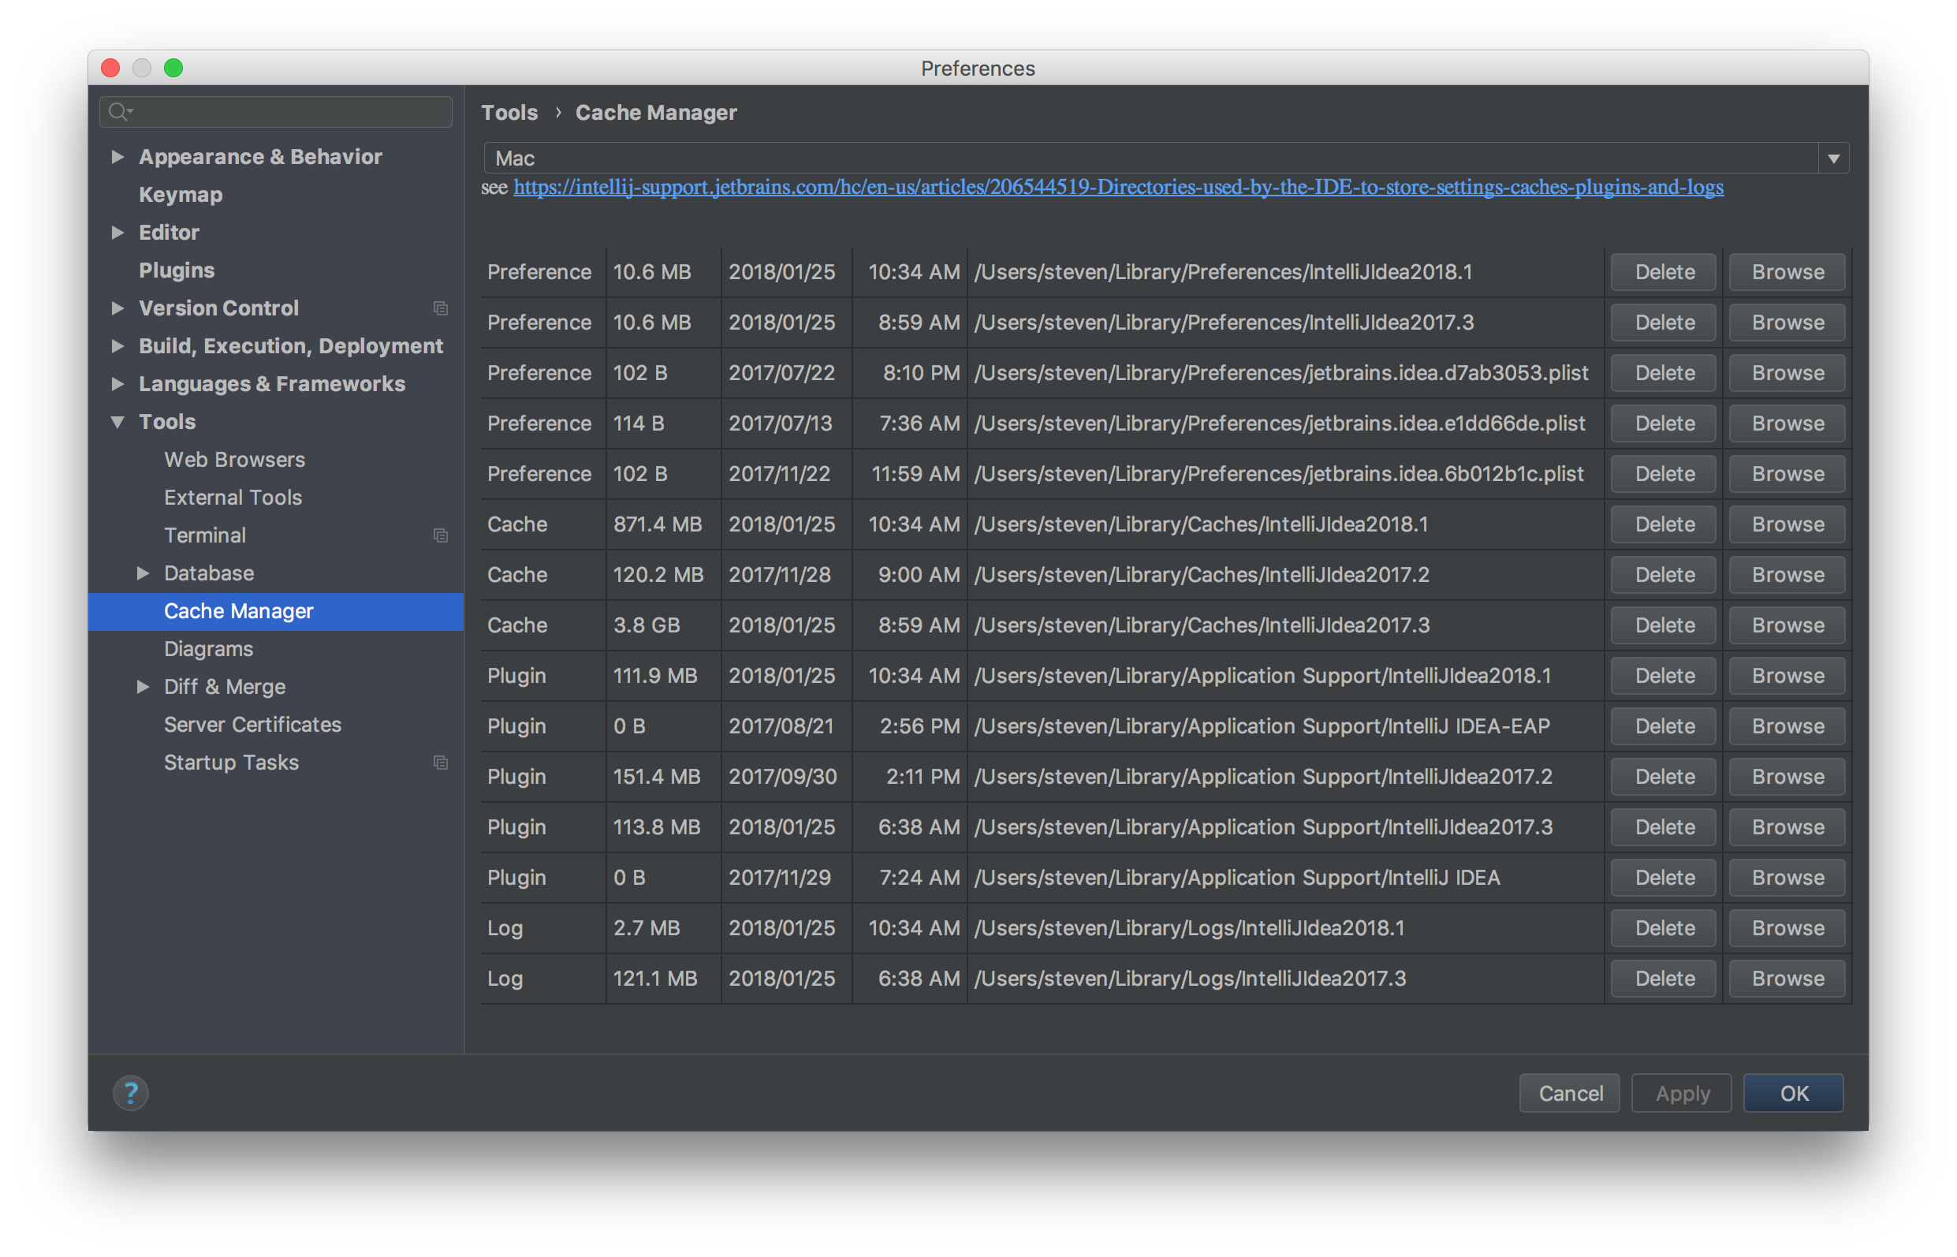The height and width of the screenshot is (1257, 1957).
Task: Select External Tools settings
Action: pyautogui.click(x=233, y=497)
